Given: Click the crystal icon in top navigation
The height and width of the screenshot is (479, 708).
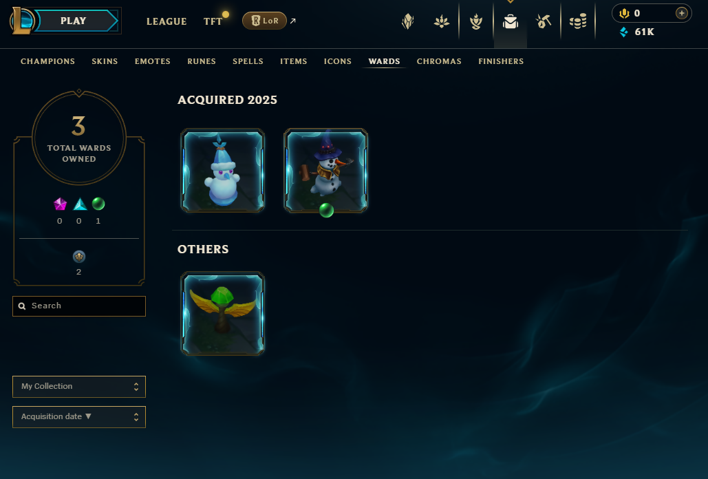Looking at the screenshot, I should (x=408, y=21).
